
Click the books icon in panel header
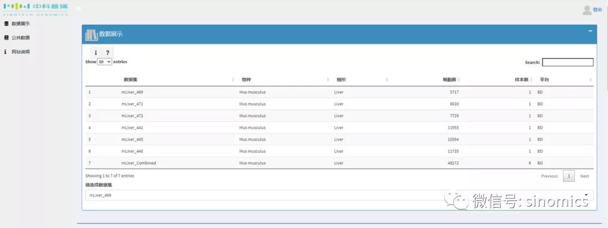click(91, 34)
